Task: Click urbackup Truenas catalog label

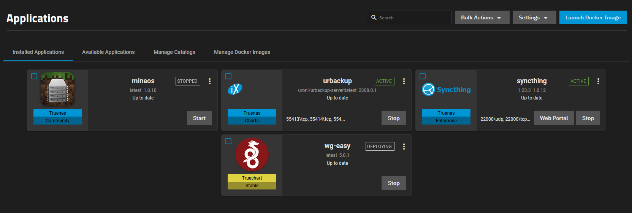Action: coord(252,113)
